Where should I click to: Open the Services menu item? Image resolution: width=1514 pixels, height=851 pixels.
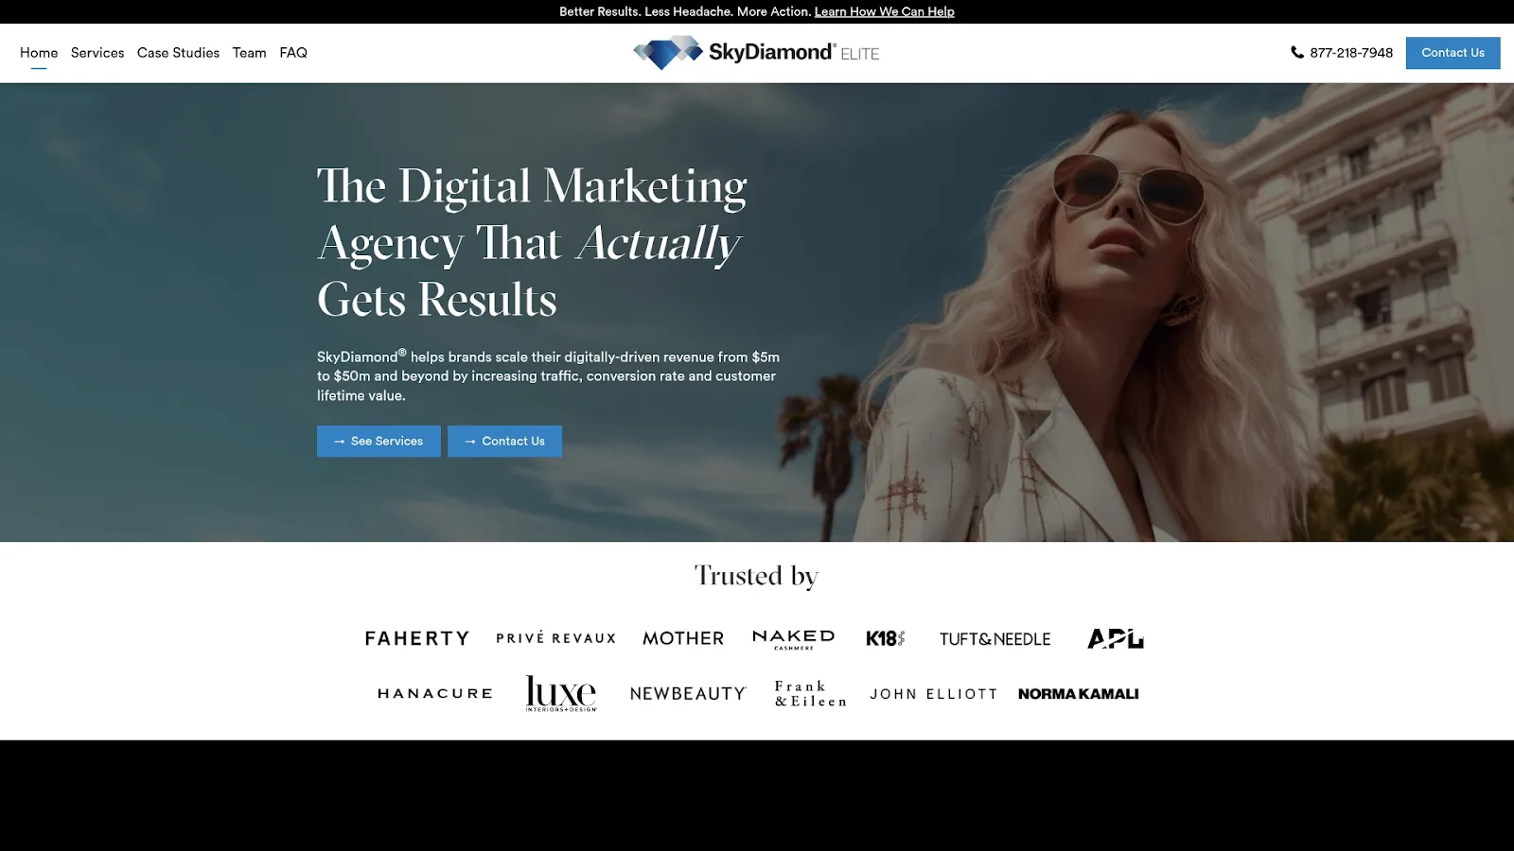coord(97,53)
